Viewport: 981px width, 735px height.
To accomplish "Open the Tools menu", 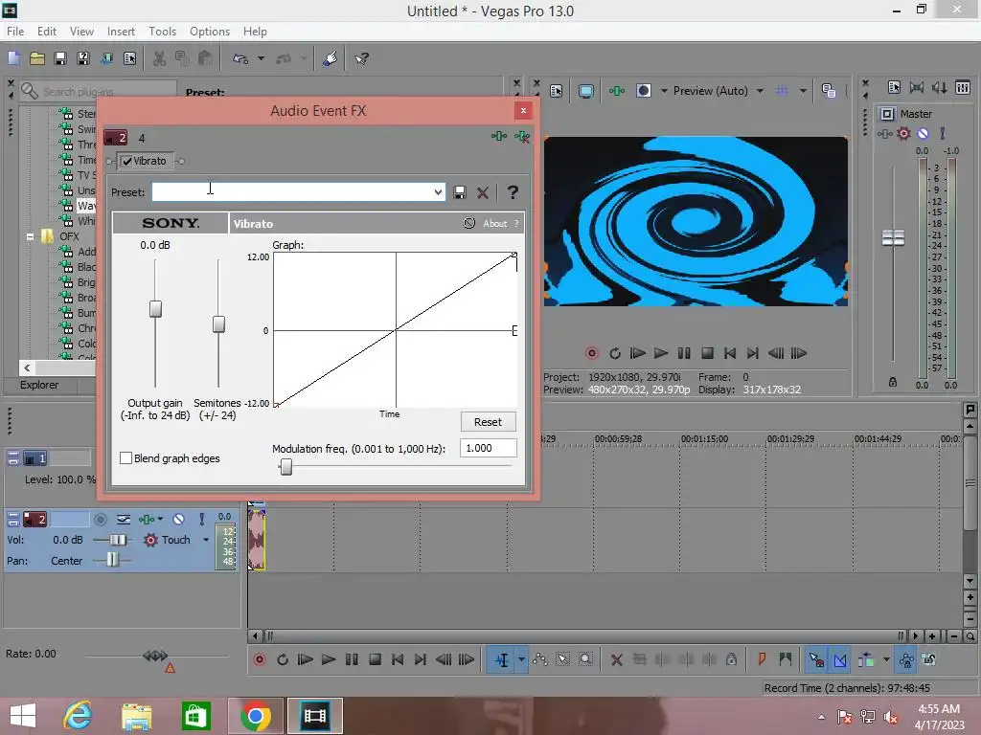I will point(162,32).
